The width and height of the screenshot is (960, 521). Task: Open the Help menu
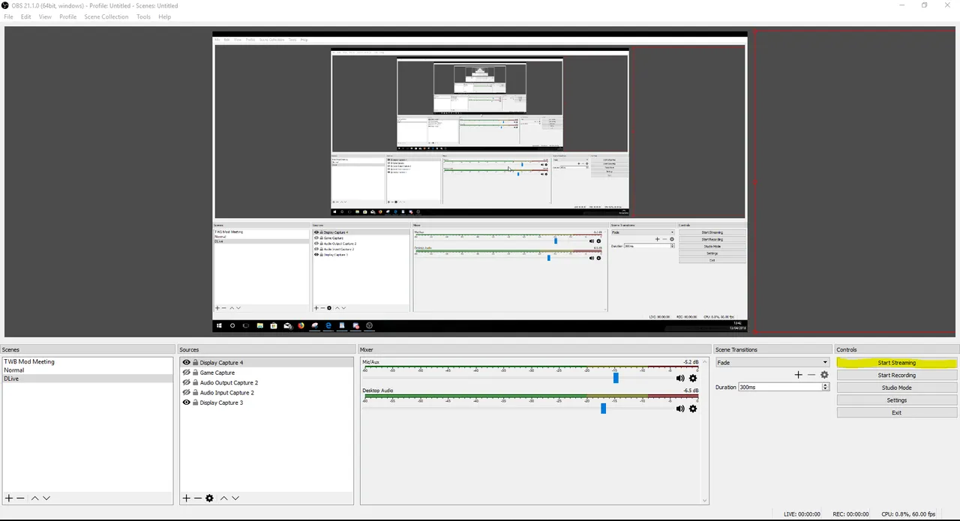[164, 16]
